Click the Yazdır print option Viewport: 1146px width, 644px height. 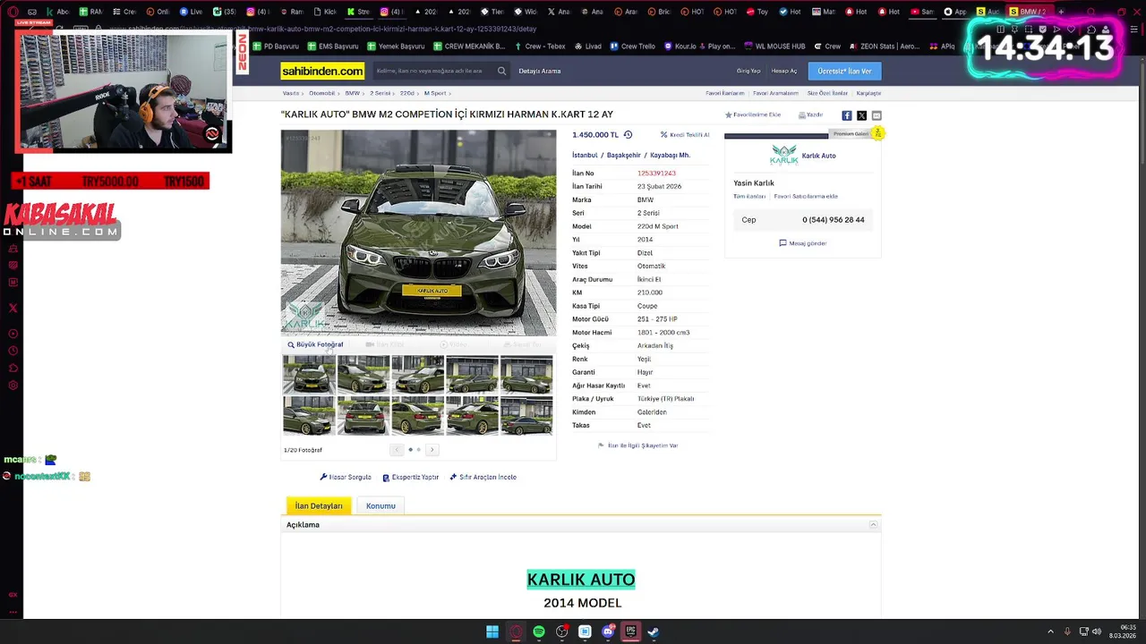click(811, 114)
